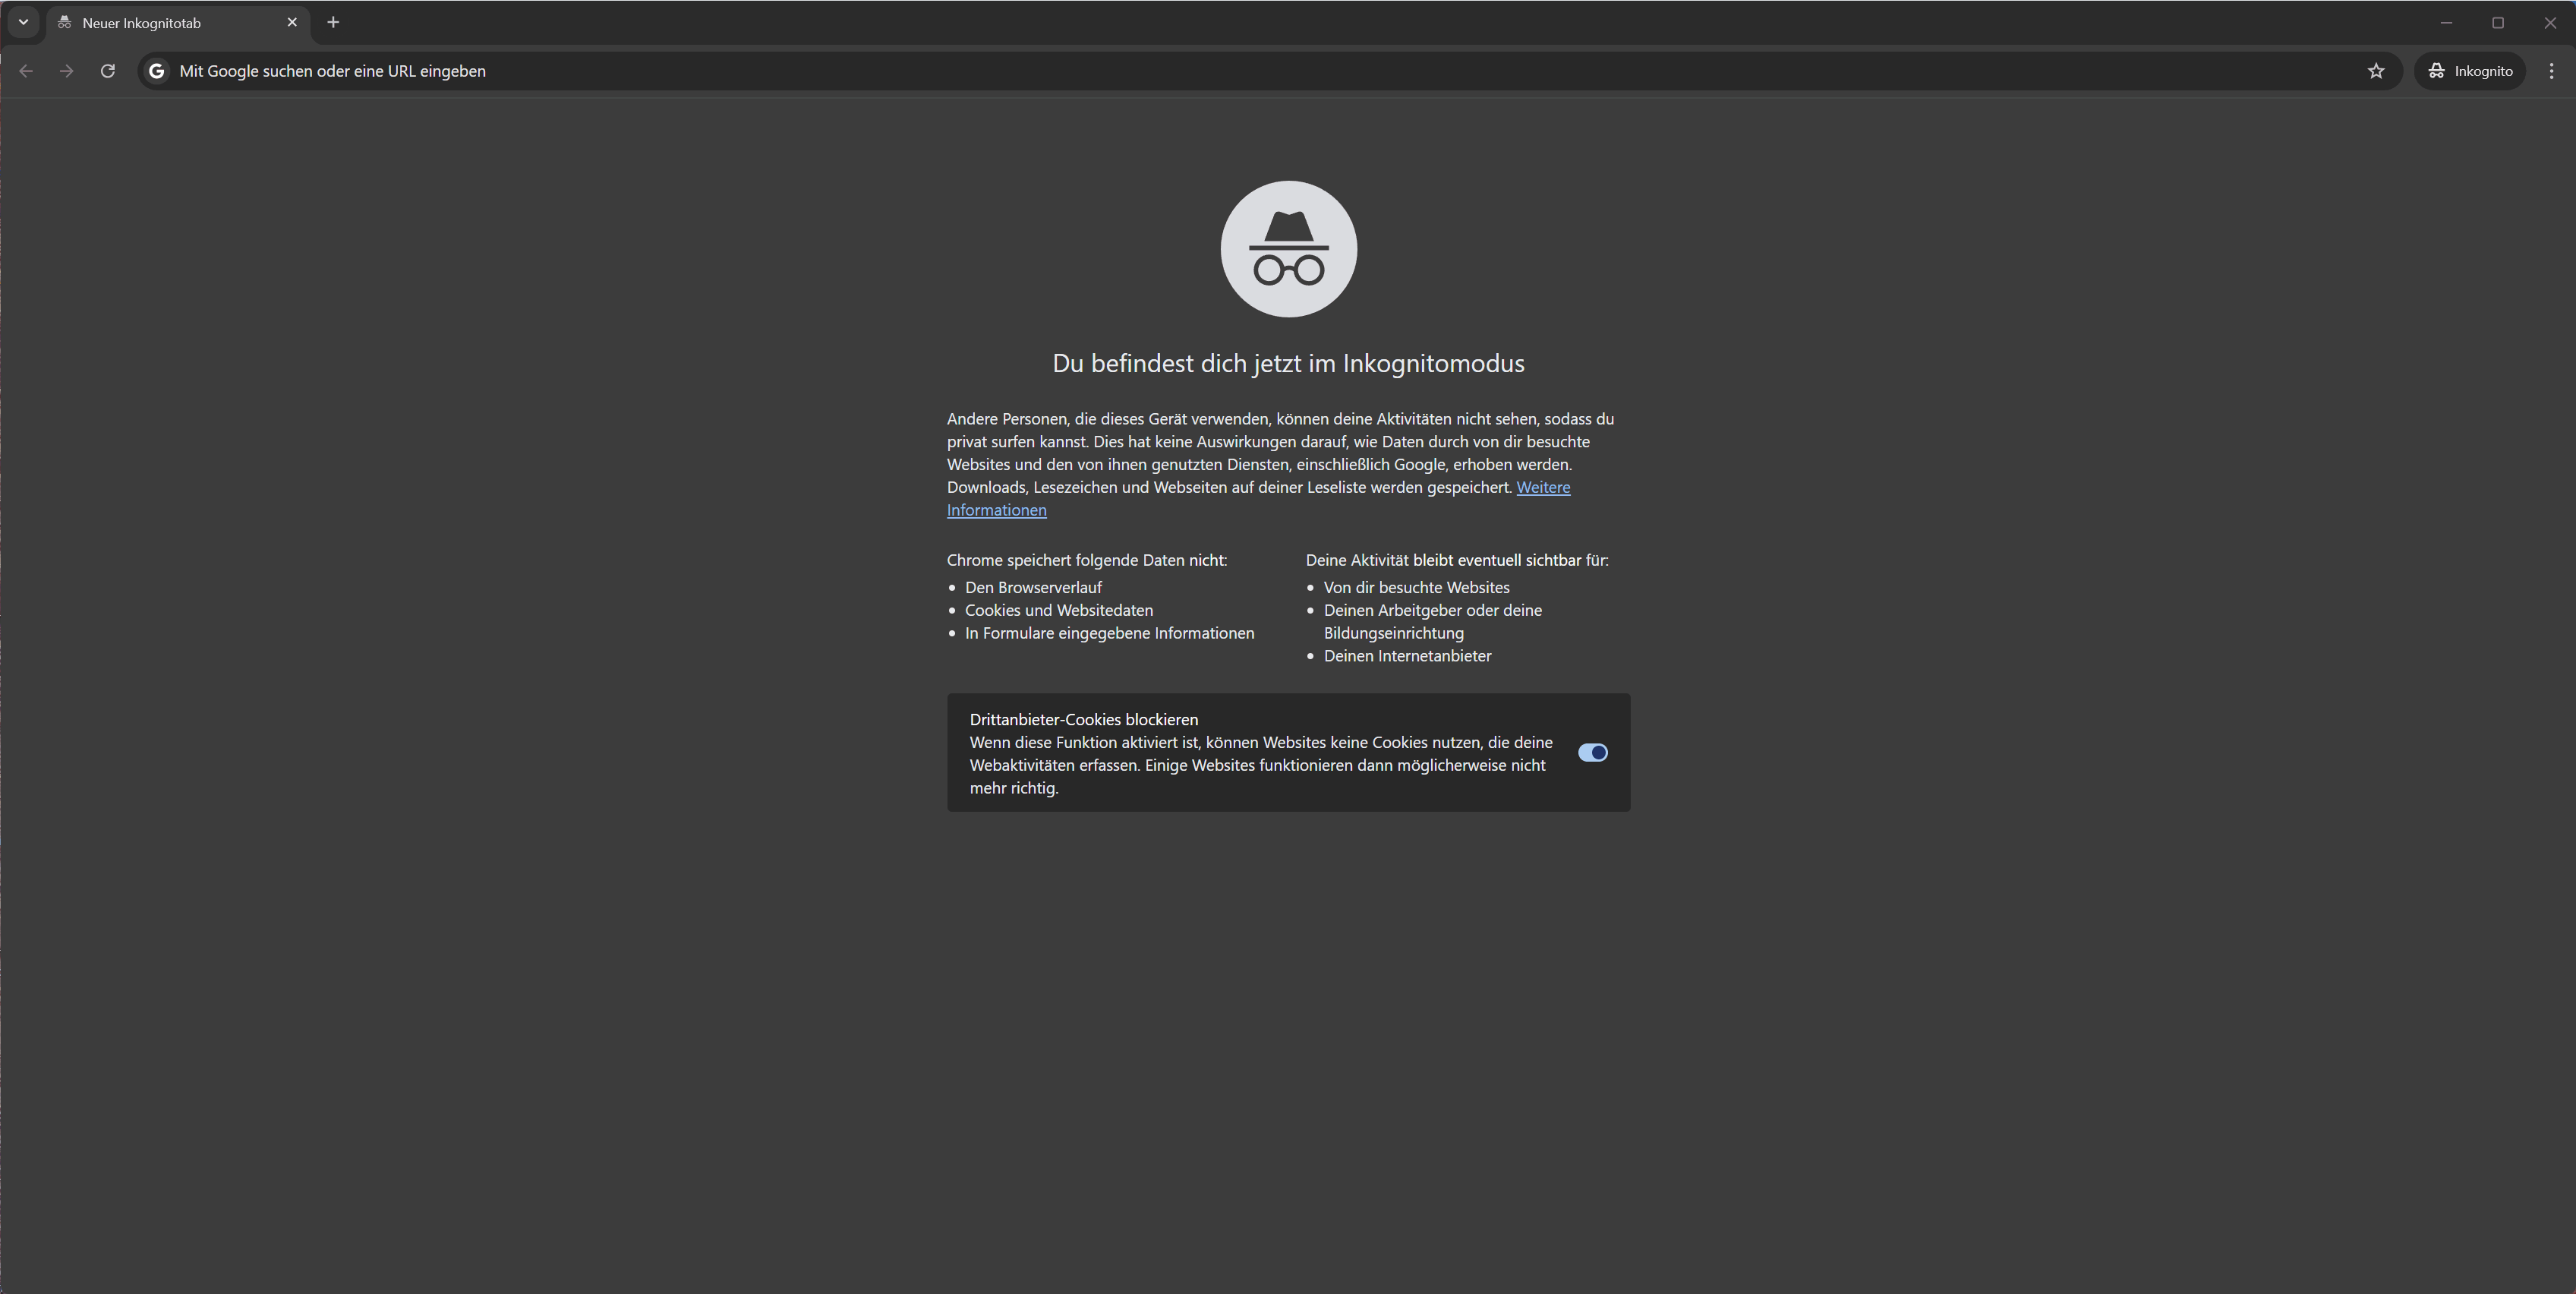
Task: Open Chrome's three-dot menu
Action: [2551, 71]
